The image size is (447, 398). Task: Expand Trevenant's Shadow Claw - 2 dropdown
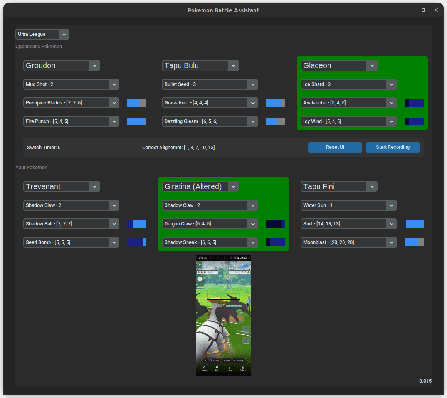point(71,205)
